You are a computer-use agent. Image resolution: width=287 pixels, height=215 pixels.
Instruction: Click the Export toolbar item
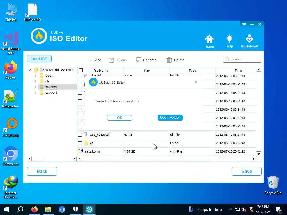click(x=117, y=60)
